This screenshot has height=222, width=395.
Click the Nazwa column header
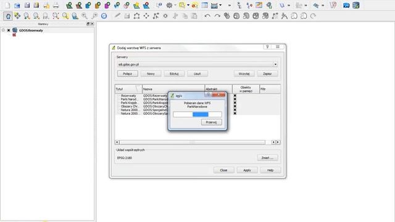pyautogui.click(x=173, y=89)
